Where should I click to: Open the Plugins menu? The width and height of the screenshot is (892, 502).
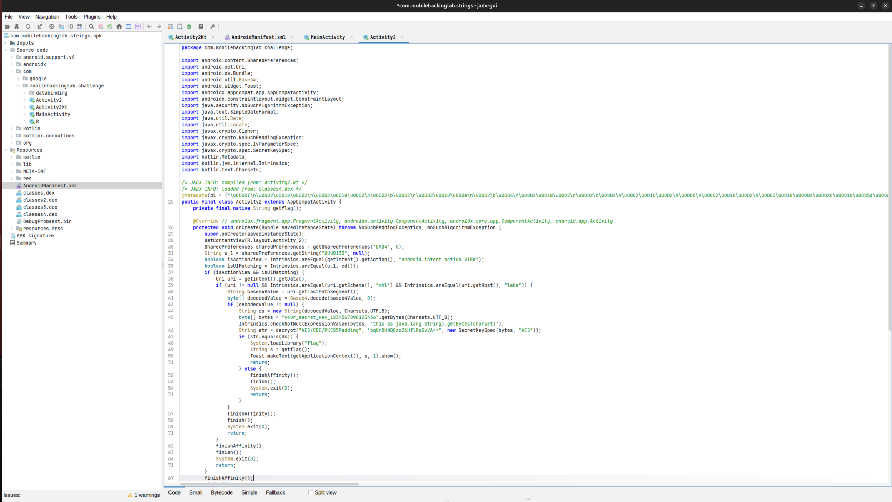[x=92, y=17]
